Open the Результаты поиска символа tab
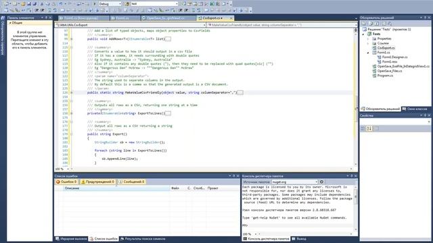The width and height of the screenshot is (433, 243). click(x=143, y=239)
